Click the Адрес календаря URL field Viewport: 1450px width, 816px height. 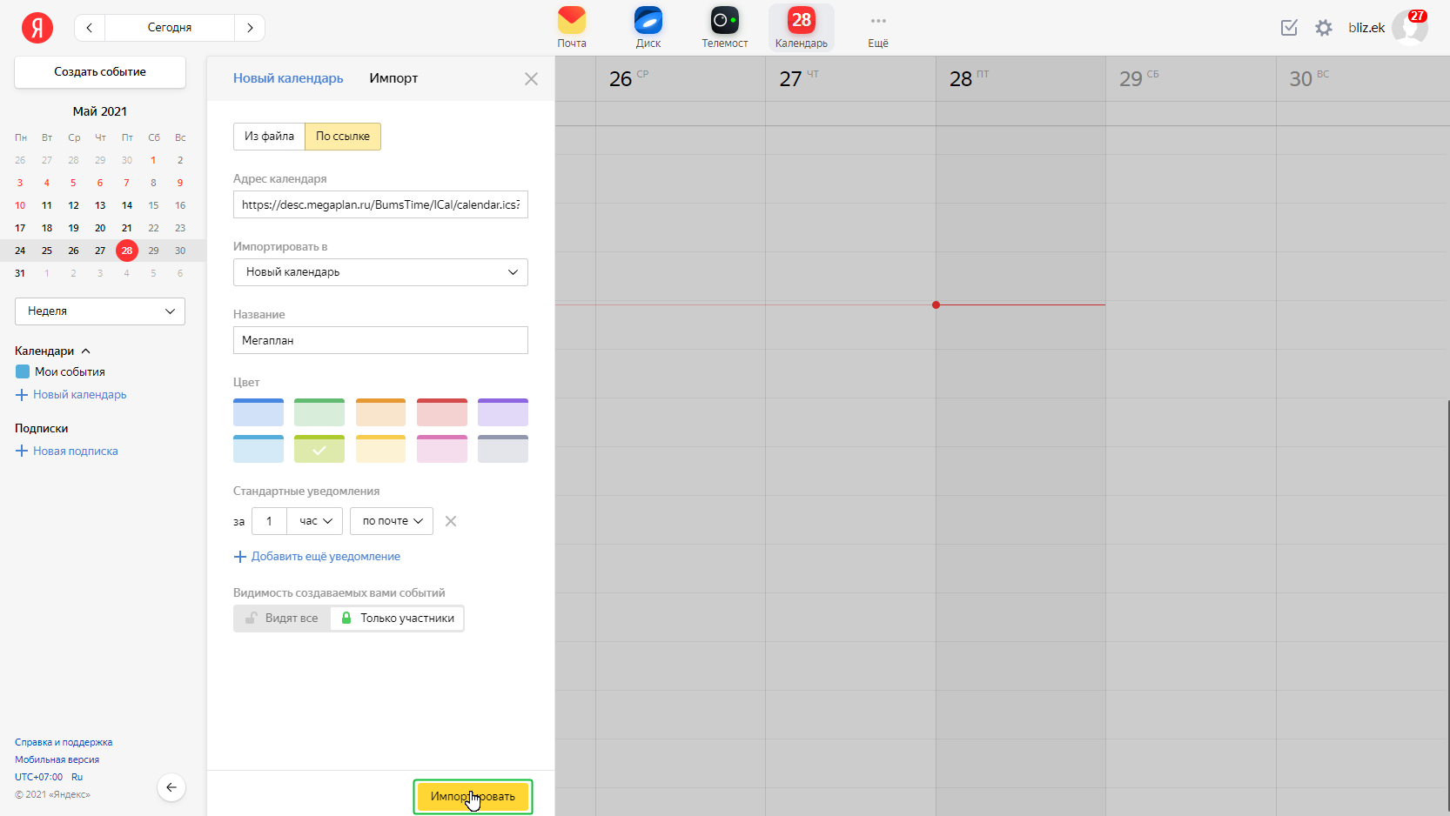[380, 204]
